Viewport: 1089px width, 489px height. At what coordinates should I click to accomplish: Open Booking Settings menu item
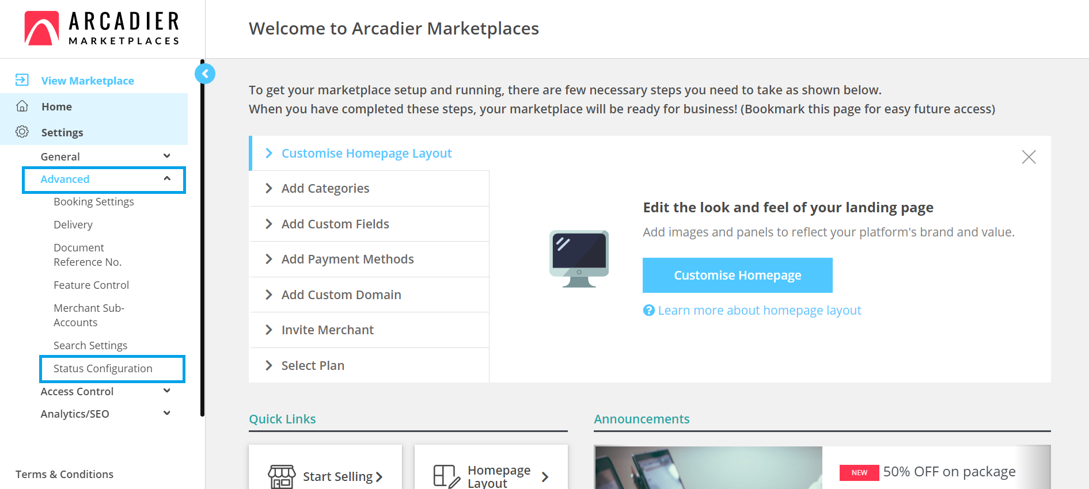[94, 202]
